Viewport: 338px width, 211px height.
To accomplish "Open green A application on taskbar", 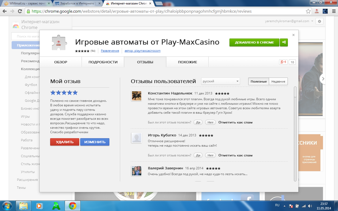I will pyautogui.click(x=56, y=206).
